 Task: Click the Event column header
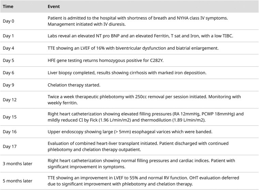[x=54, y=6]
